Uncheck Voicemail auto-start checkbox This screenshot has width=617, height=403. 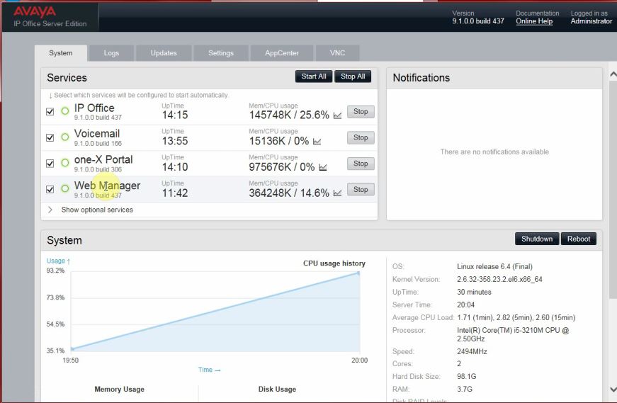coord(50,137)
